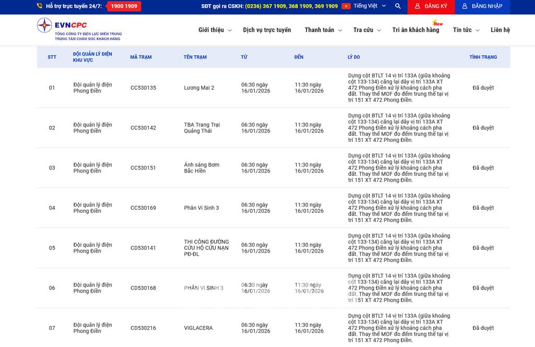Click the Tình trạng column header
The image size is (535, 347).
483,57
